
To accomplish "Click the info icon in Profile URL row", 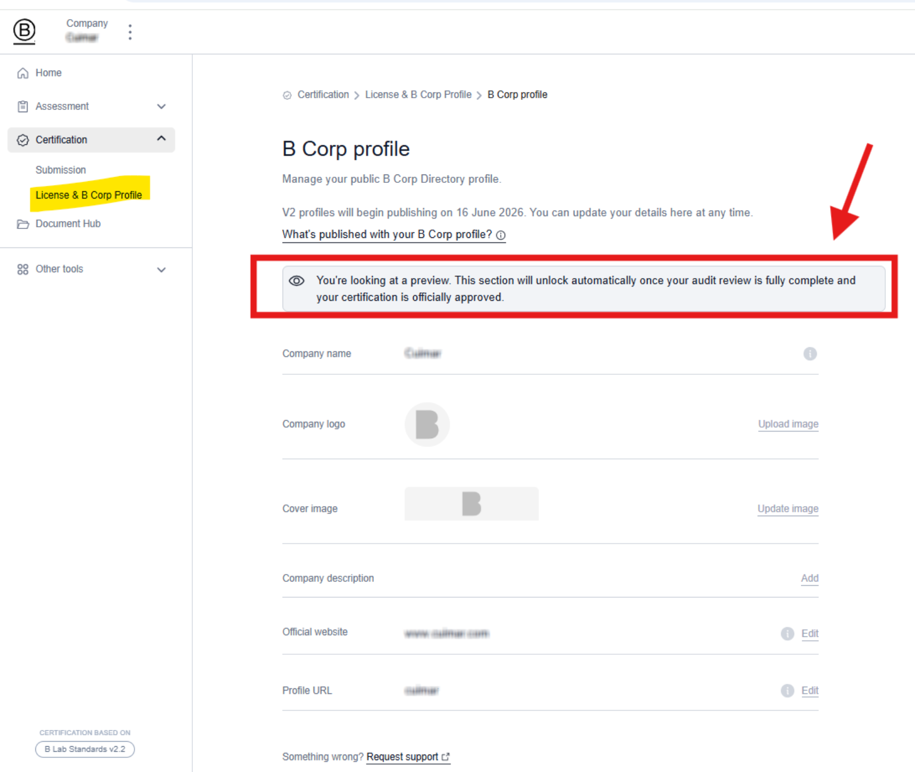I will pos(788,691).
